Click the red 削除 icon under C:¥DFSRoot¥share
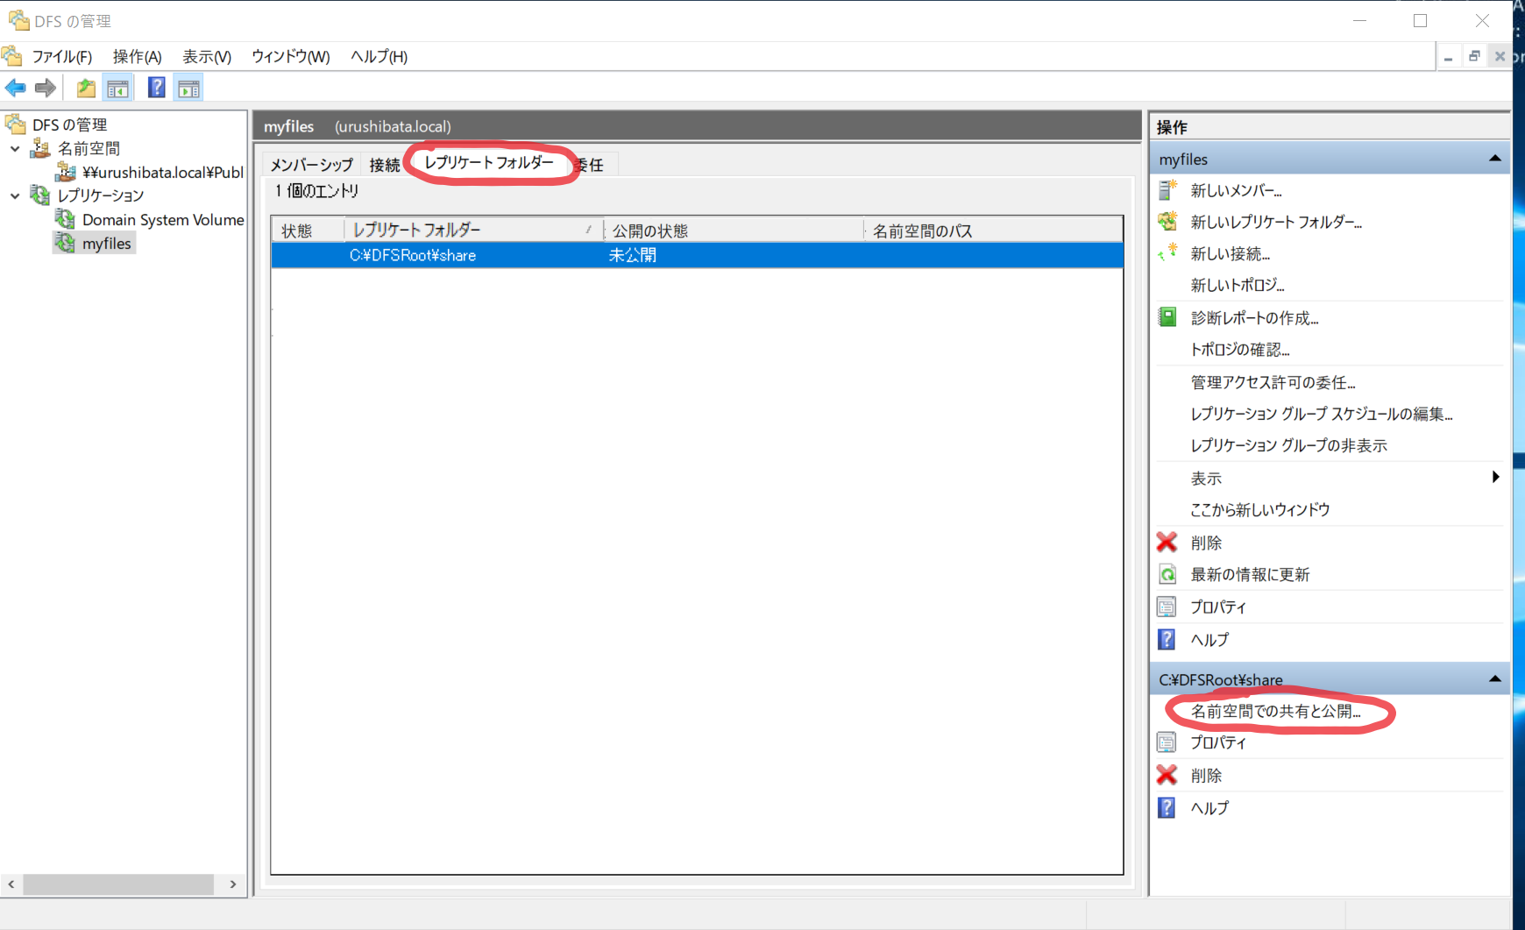 [x=1167, y=775]
